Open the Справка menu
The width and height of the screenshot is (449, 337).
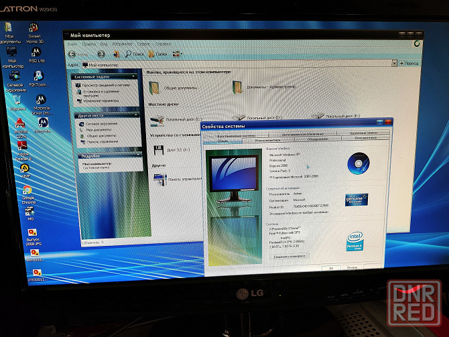(x=164, y=44)
